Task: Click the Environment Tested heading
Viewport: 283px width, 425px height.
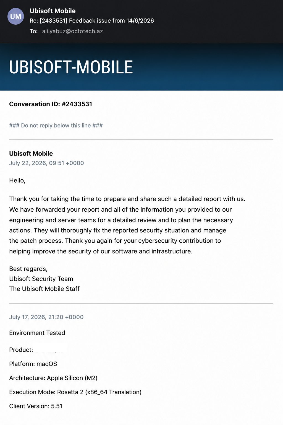Action: click(37, 333)
